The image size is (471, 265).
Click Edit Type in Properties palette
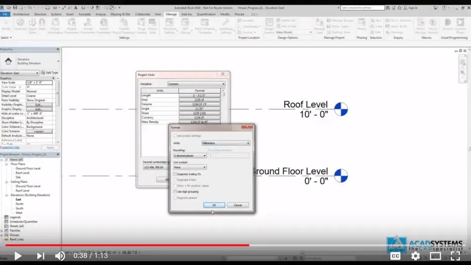point(49,73)
